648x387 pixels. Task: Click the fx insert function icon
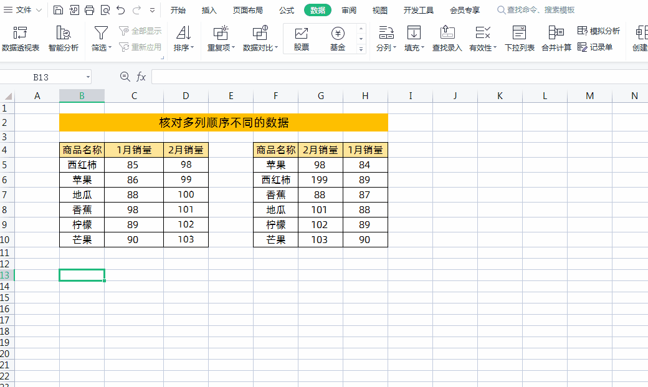[x=141, y=77]
